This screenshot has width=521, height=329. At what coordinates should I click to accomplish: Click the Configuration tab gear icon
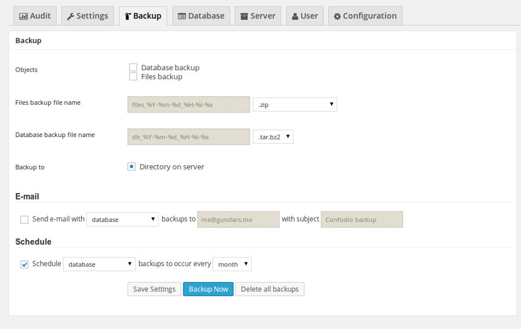pos(337,16)
